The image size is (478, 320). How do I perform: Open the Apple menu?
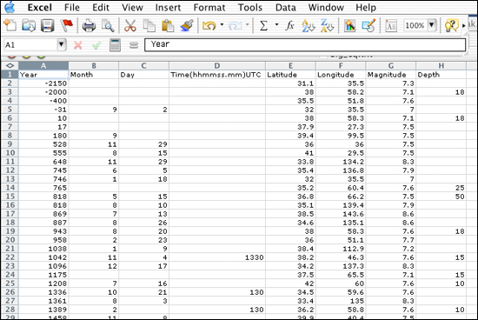pos(10,7)
